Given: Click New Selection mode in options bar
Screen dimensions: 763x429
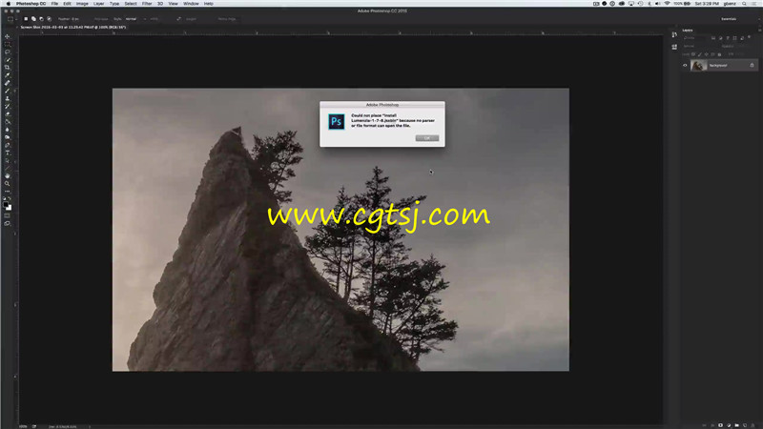Looking at the screenshot, I should [x=26, y=19].
